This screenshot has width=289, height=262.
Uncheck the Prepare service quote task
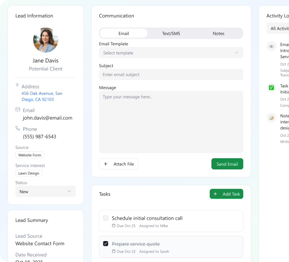point(106,243)
